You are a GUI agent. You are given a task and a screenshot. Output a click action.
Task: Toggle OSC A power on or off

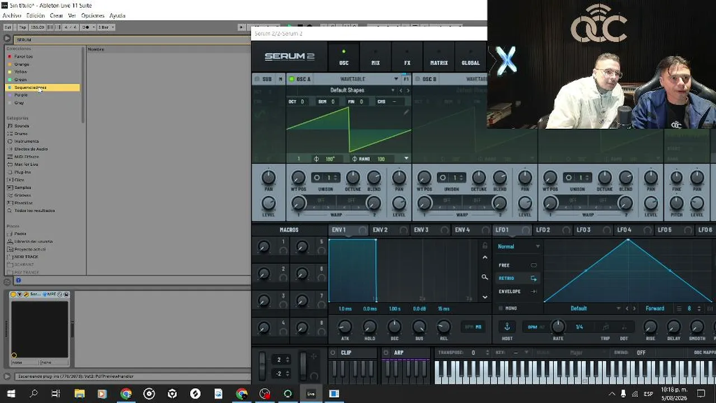291,79
